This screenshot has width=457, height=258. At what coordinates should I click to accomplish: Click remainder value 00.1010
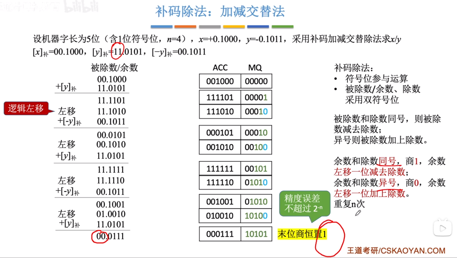[x=111, y=144]
